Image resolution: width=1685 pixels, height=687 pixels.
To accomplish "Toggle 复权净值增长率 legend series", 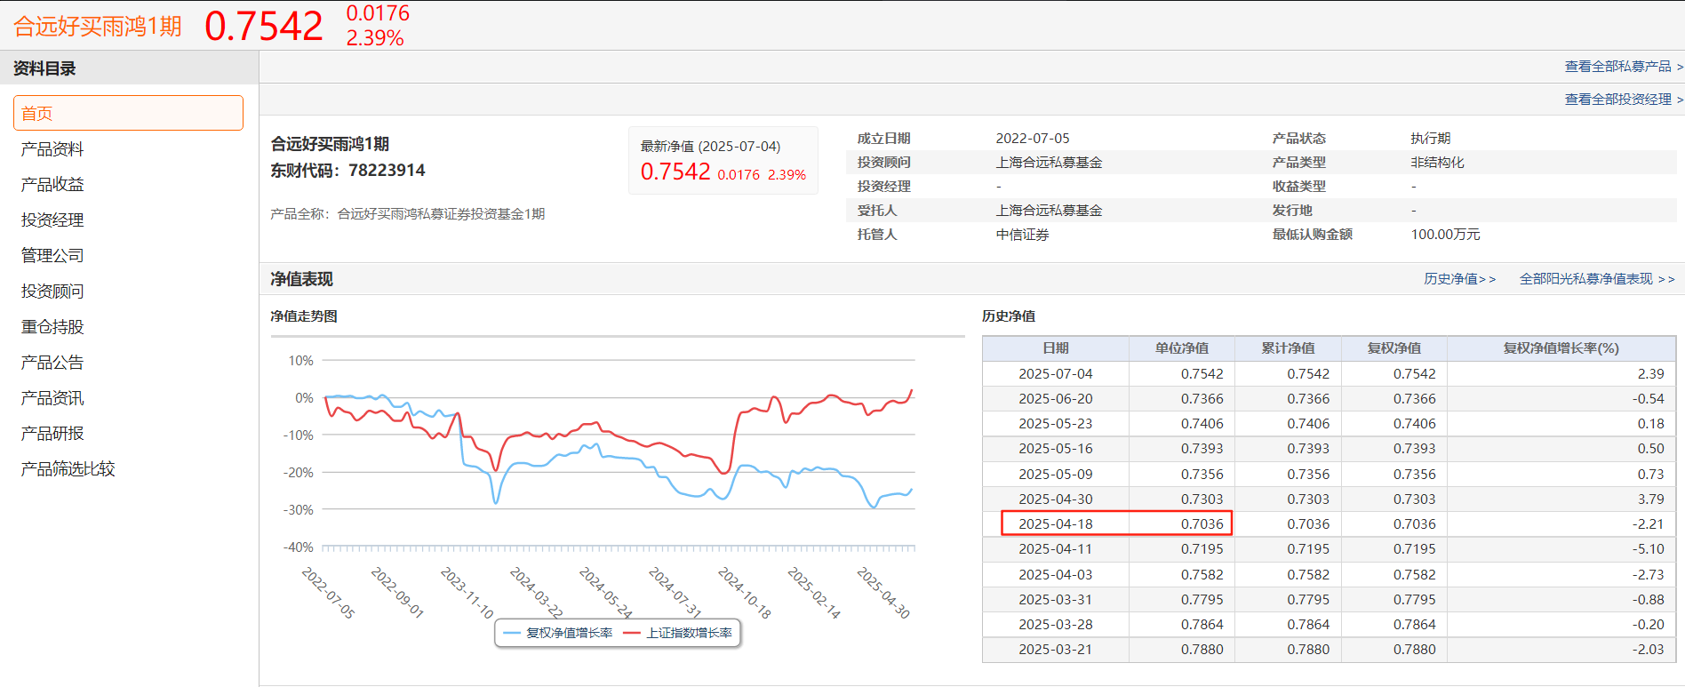I will [558, 633].
